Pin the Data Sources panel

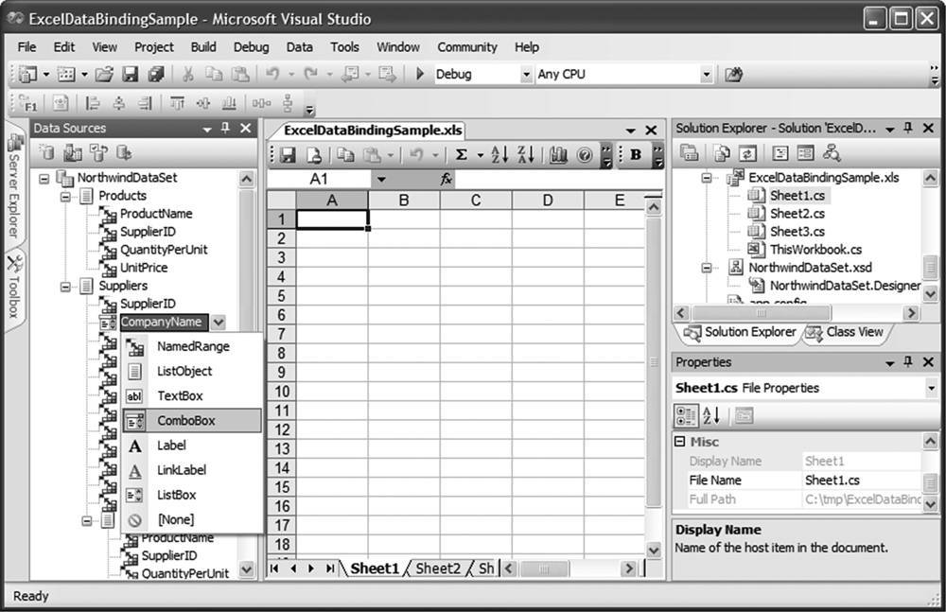point(226,128)
